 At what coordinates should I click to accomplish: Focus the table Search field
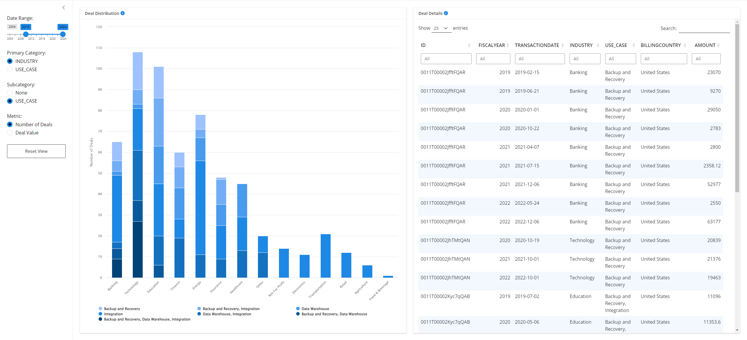coord(704,28)
